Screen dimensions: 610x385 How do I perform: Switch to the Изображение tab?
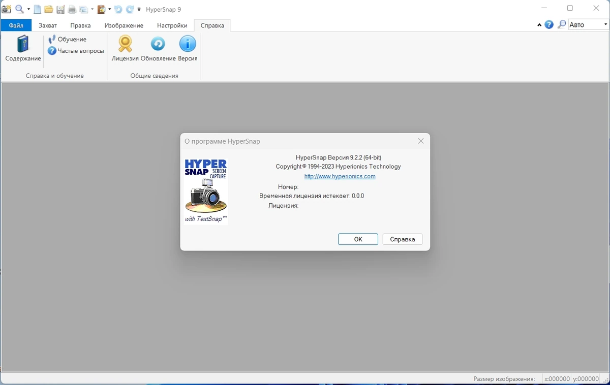[124, 25]
